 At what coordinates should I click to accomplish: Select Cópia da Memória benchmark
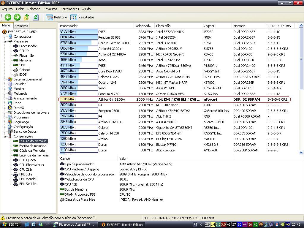click(x=32, y=151)
